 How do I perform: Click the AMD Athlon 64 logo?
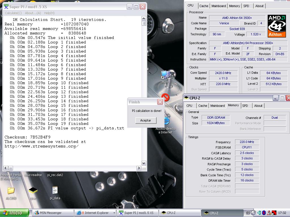pos(277,26)
